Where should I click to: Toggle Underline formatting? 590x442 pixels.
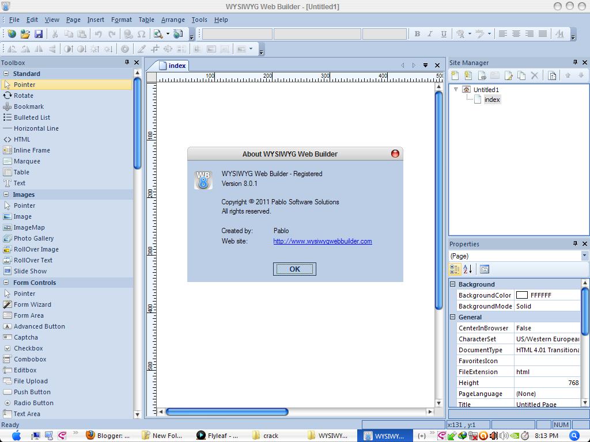[x=444, y=34]
